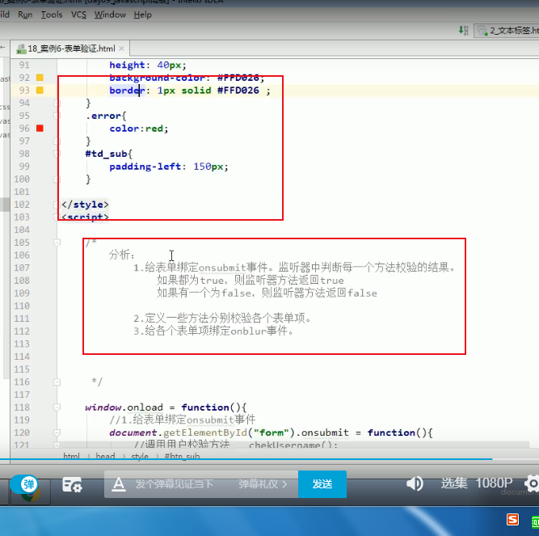Click the make project binary-arrow toolbar icon
The height and width of the screenshot is (536, 539).
click(463, 30)
